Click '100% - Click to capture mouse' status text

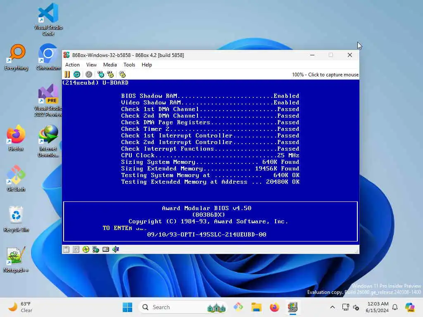(x=325, y=75)
